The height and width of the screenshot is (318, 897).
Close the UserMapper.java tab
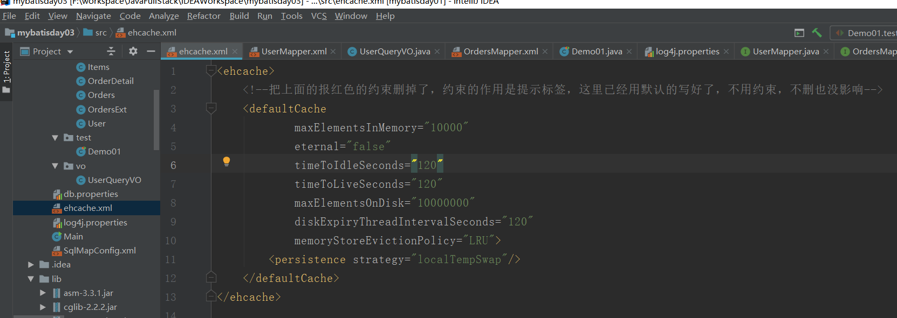pos(826,51)
